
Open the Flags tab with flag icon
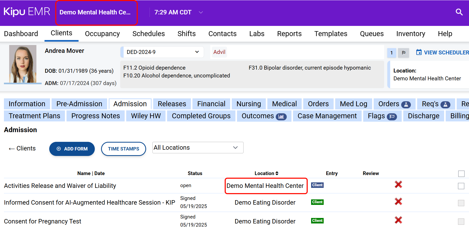pos(382,116)
